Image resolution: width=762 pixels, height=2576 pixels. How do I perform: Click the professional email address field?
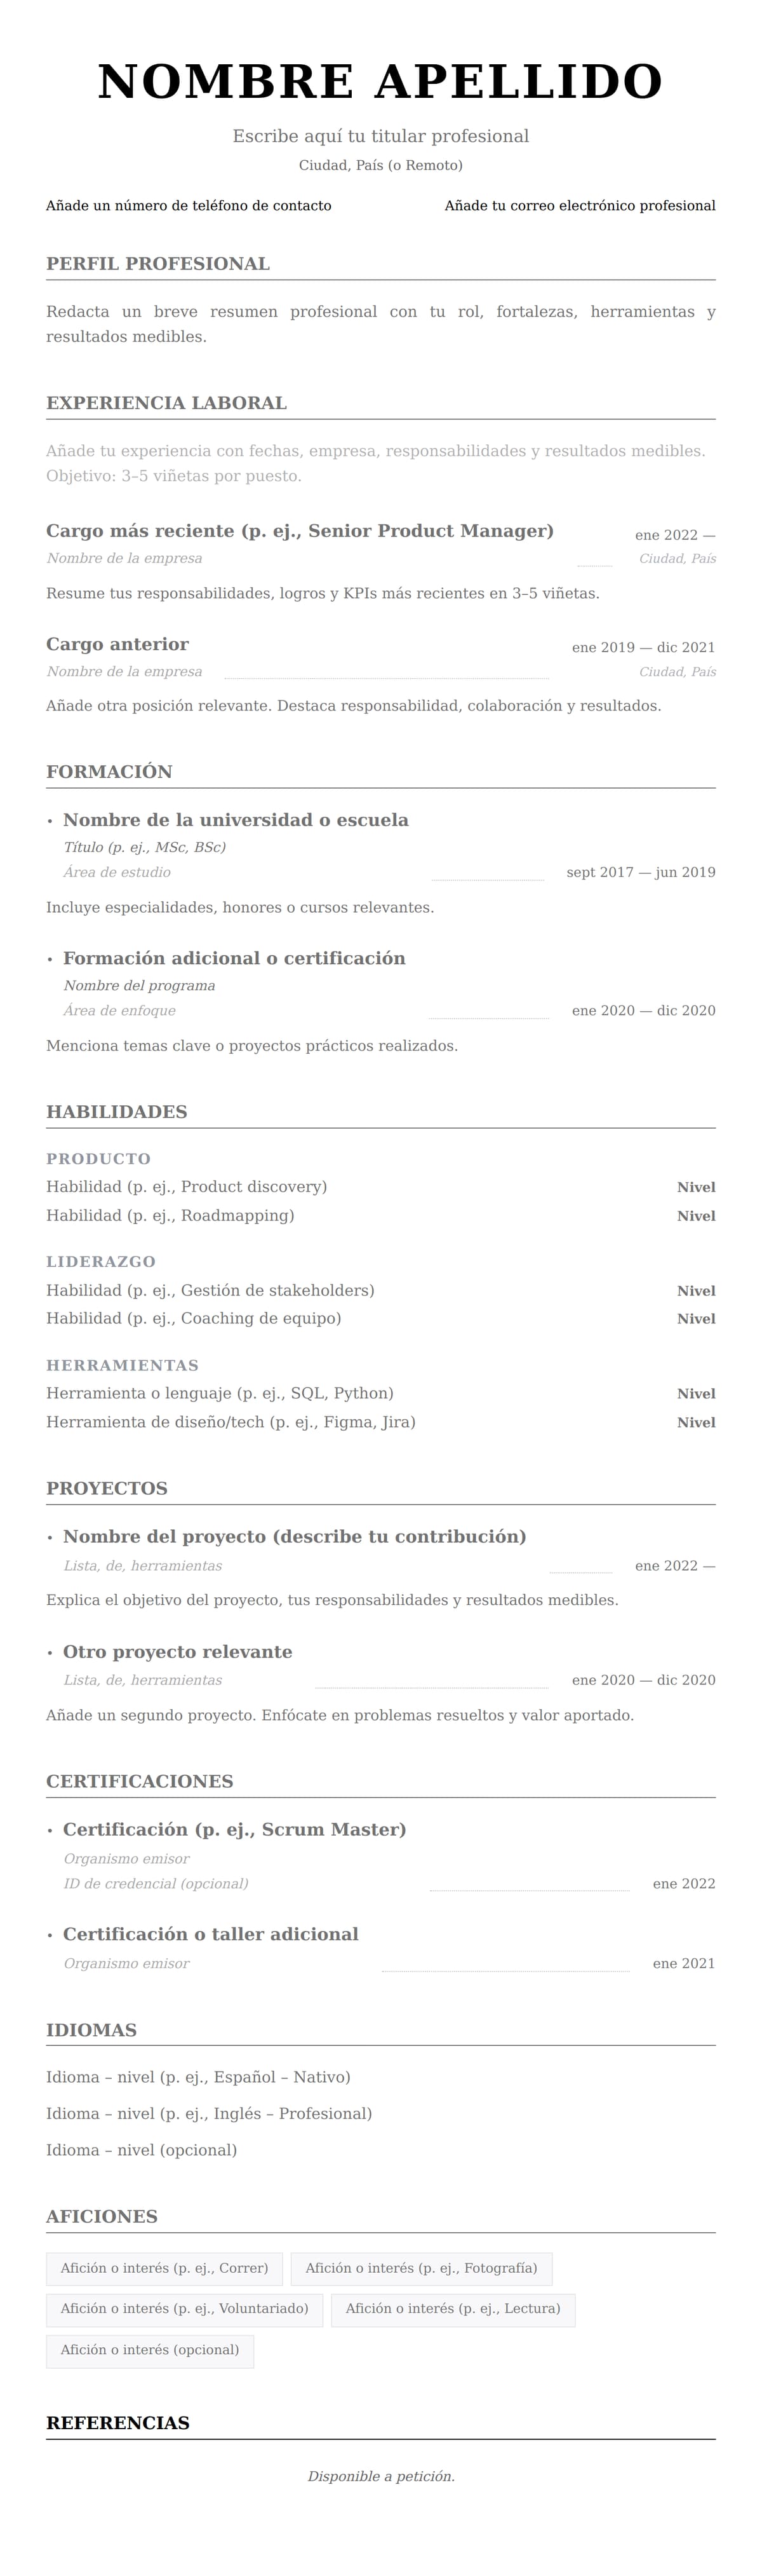pos(579,206)
